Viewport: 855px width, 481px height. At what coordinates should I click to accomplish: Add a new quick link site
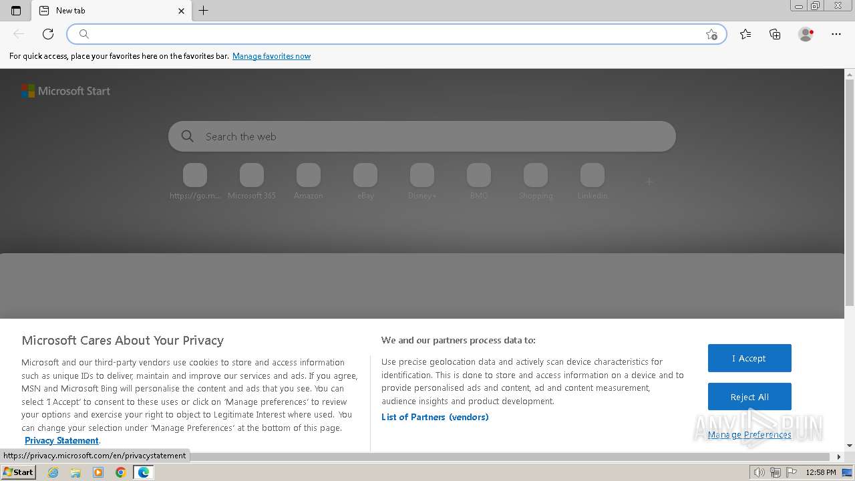649,182
